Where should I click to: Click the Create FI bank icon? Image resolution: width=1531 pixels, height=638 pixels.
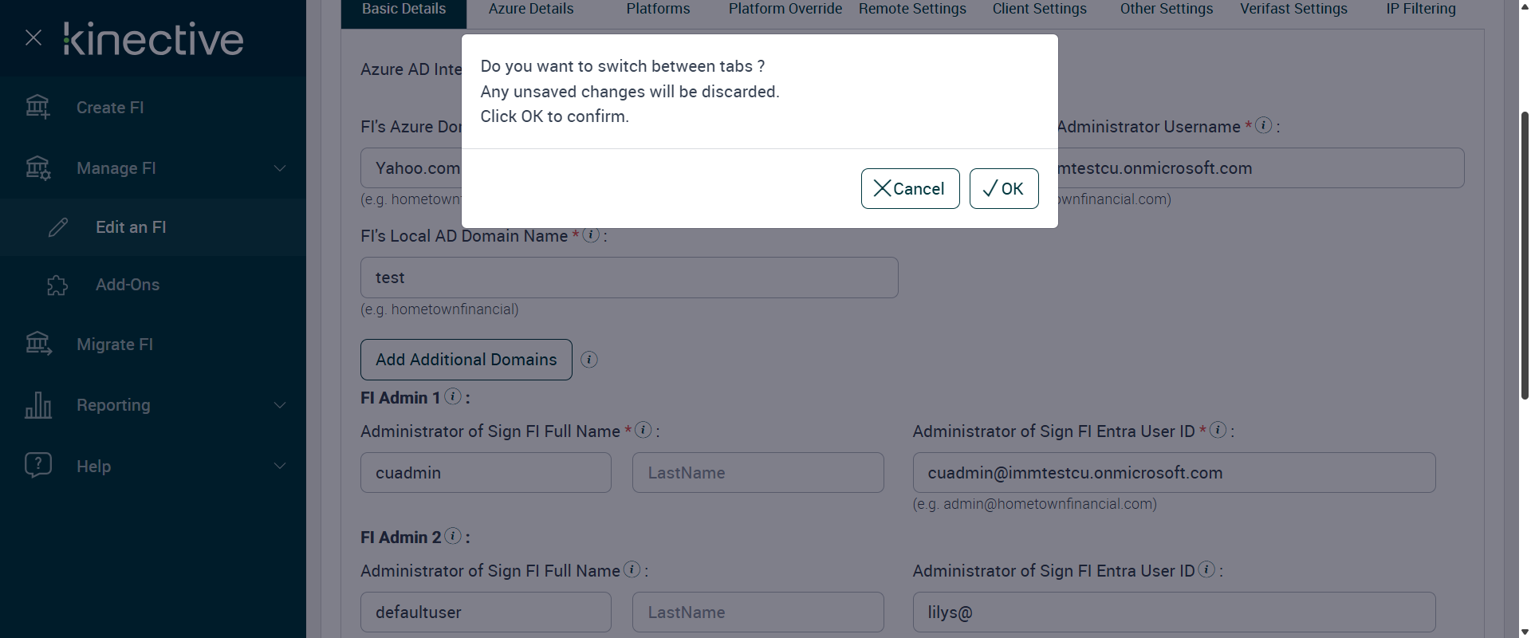pyautogui.click(x=37, y=107)
